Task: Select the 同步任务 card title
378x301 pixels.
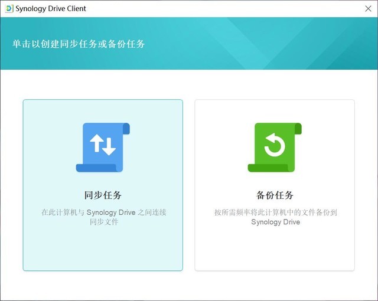Action: [103, 195]
